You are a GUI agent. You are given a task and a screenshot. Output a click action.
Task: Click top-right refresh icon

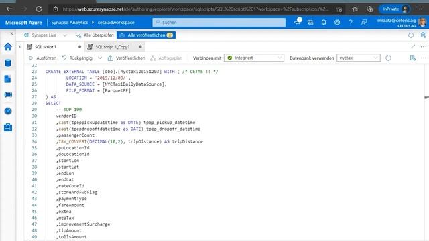411,35
